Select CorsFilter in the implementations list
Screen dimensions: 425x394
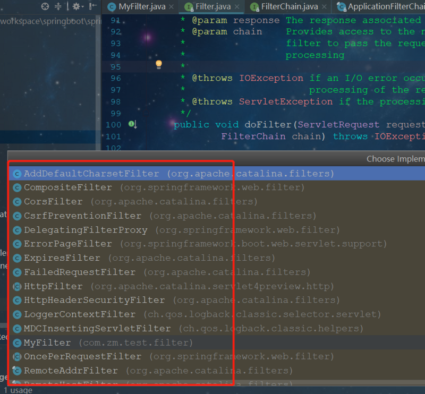(x=217, y=202)
